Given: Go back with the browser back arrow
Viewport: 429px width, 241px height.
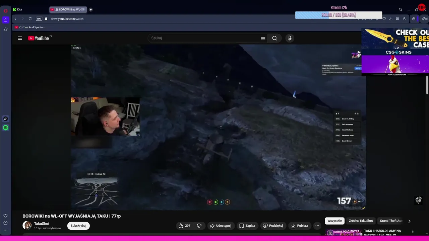Looking at the screenshot, I should 15,19.
